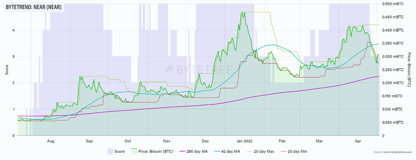Toggle the 42 day MA legend entry
The height and width of the screenshot is (160, 416).
(x=227, y=151)
